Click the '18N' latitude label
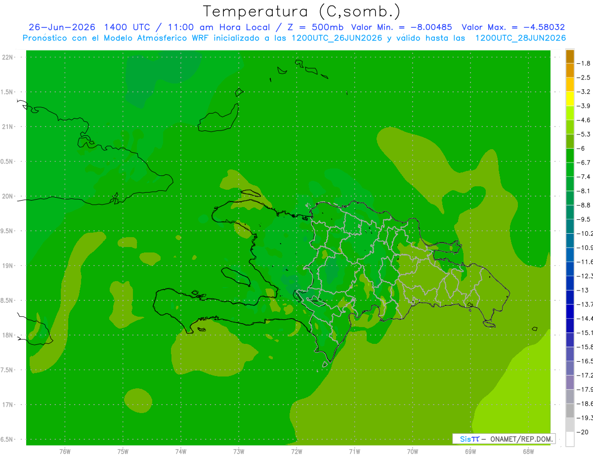 coord(8,335)
